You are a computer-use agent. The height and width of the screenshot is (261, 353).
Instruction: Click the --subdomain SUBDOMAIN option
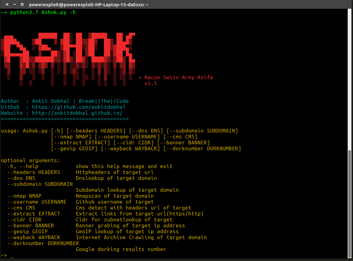[x=40, y=184]
